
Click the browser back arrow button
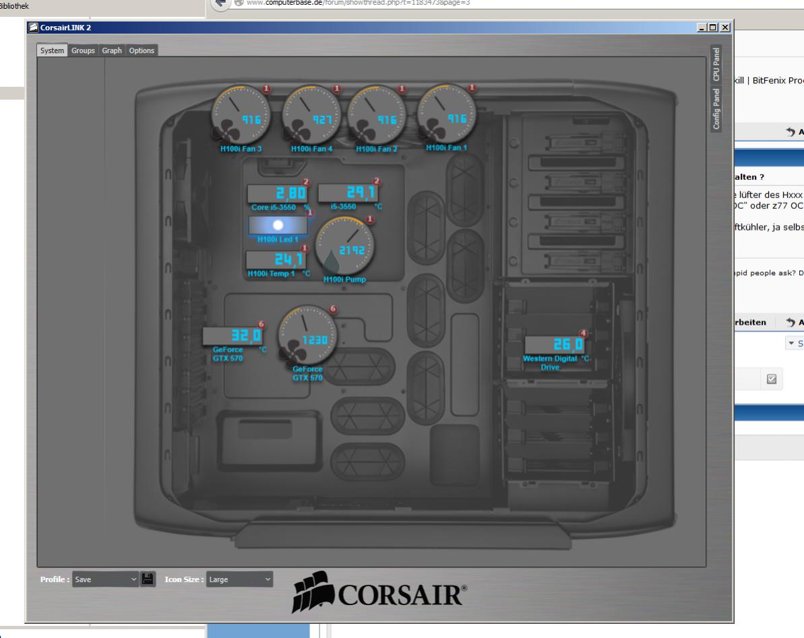point(220,4)
